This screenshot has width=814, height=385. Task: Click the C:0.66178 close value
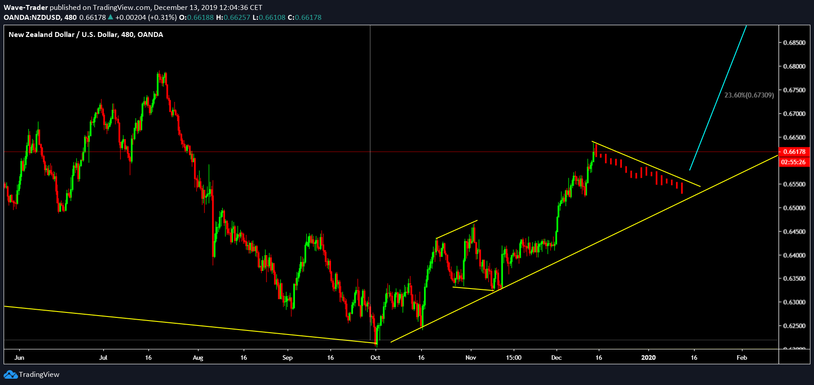305,18
